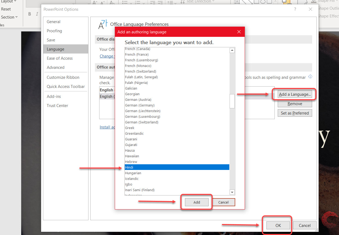Select Guarani in the list
339x235 pixels.
[177, 139]
